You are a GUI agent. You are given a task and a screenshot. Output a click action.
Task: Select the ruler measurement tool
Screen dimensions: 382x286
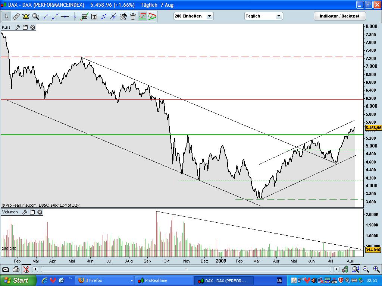pos(16,16)
